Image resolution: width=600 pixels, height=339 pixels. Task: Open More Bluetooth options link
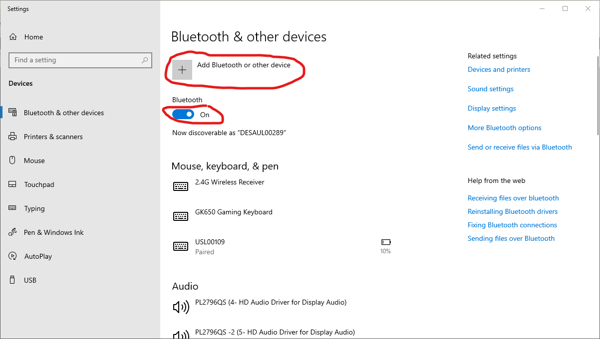pyautogui.click(x=504, y=128)
